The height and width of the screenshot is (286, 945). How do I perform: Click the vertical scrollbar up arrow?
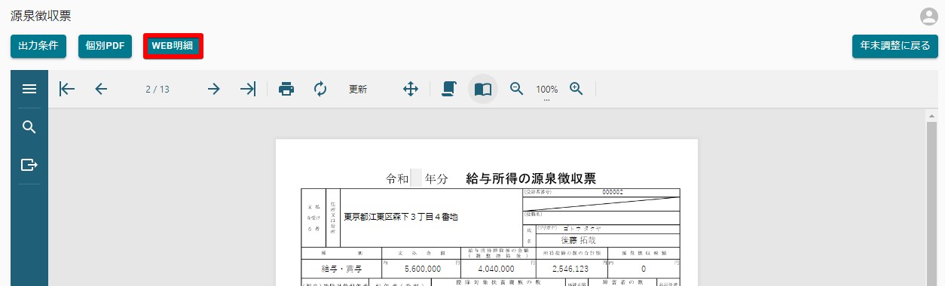[x=932, y=117]
